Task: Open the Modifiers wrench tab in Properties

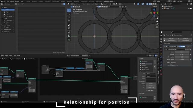Action: point(161,57)
